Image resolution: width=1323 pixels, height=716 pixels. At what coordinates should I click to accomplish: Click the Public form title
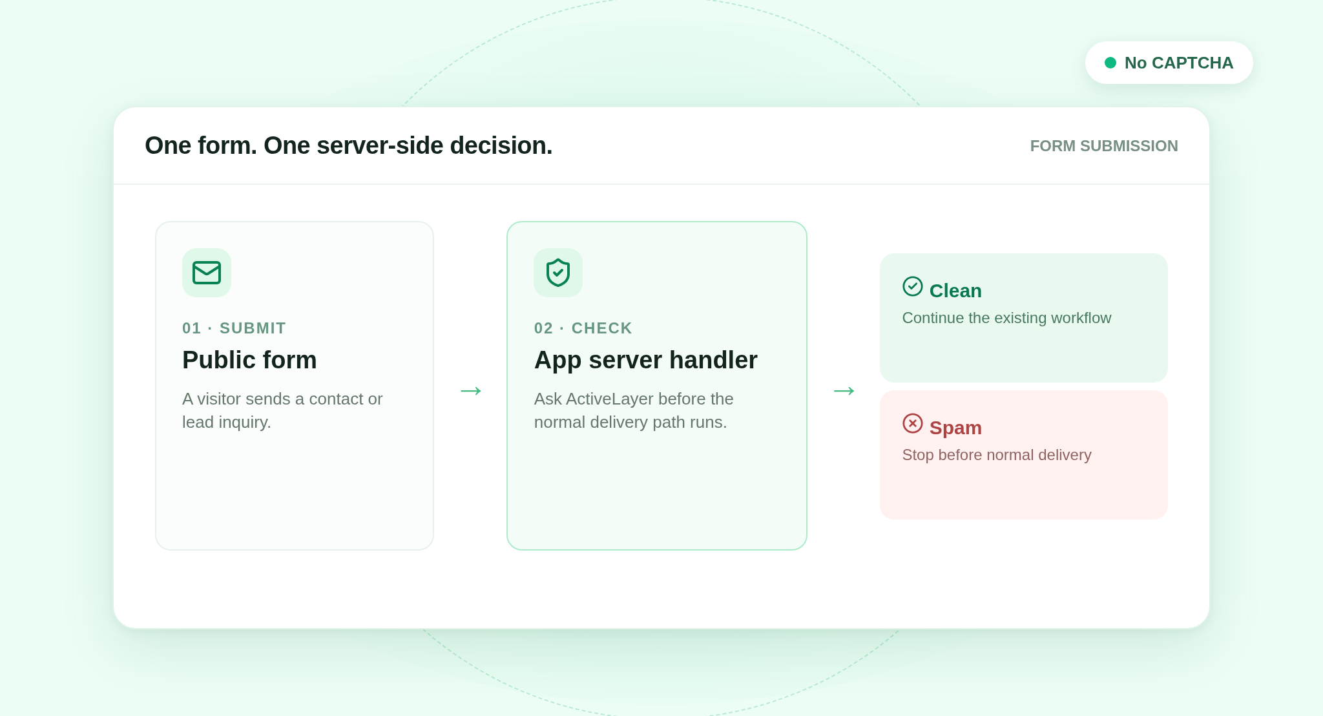tap(249, 360)
